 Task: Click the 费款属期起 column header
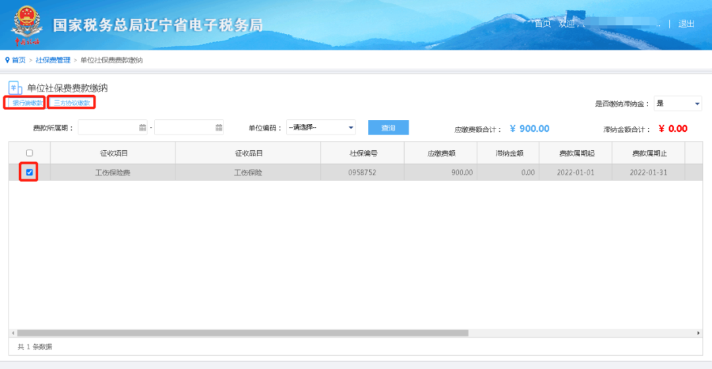[576, 154]
